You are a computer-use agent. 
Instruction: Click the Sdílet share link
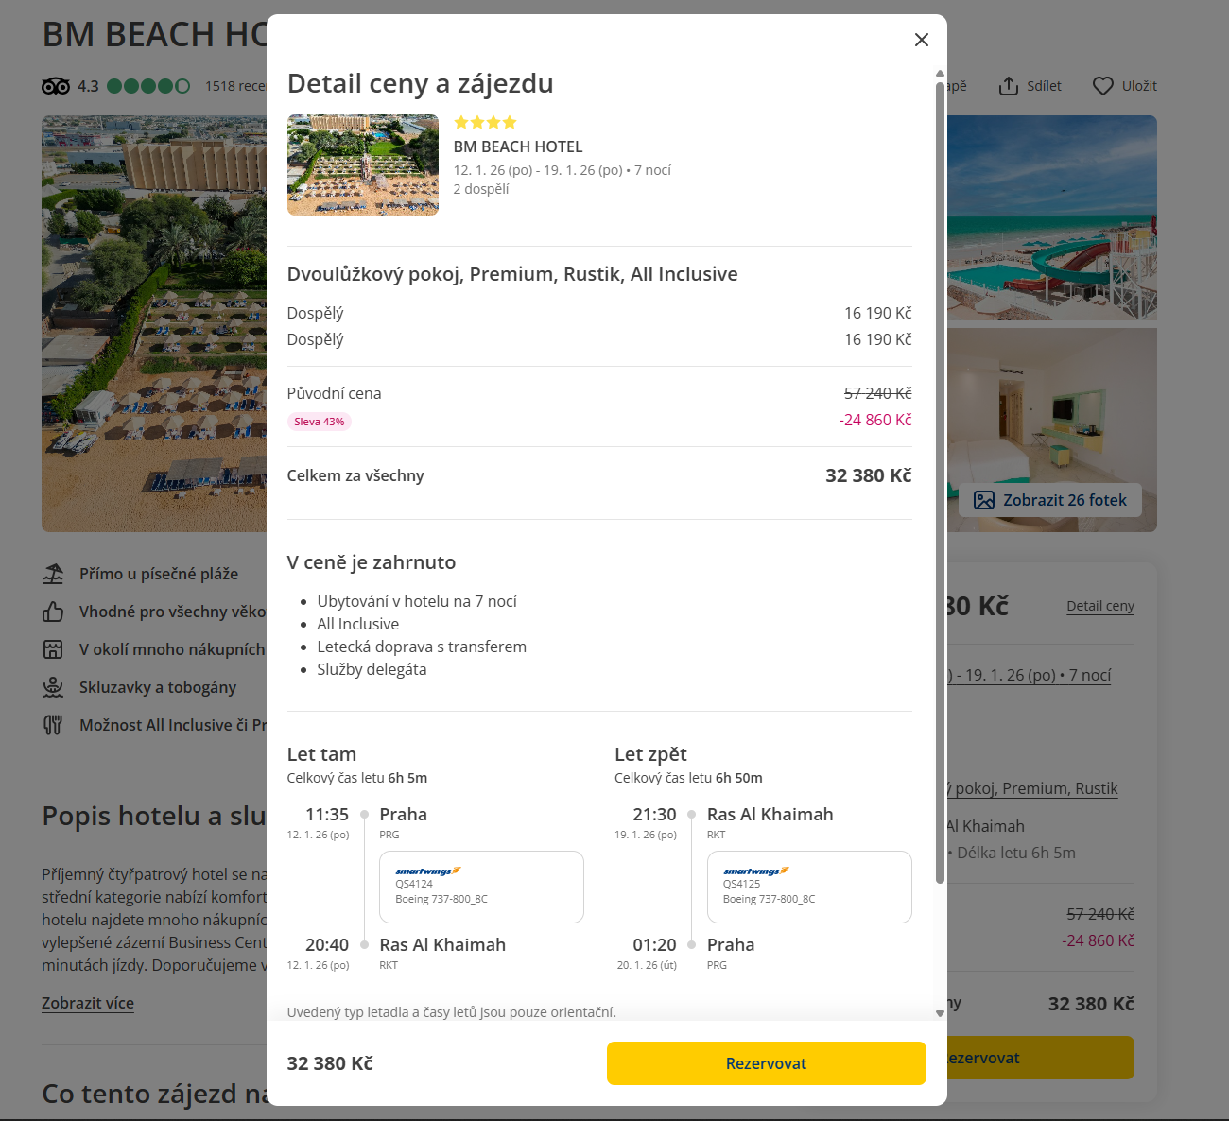1044,86
